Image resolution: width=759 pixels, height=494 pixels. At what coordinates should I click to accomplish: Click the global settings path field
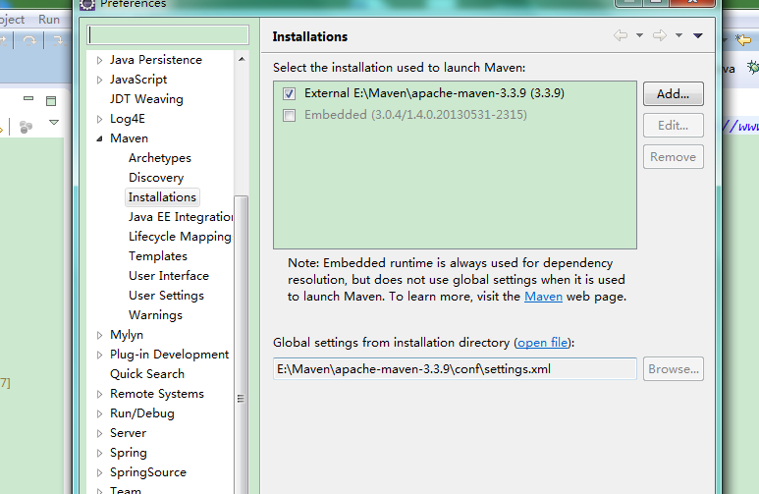pyautogui.click(x=455, y=369)
